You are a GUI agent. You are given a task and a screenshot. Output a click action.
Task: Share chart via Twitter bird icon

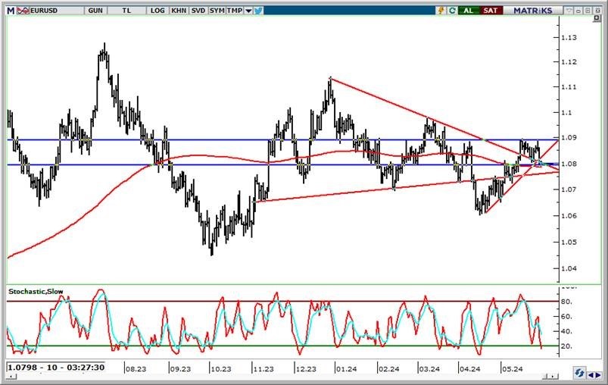pos(258,11)
